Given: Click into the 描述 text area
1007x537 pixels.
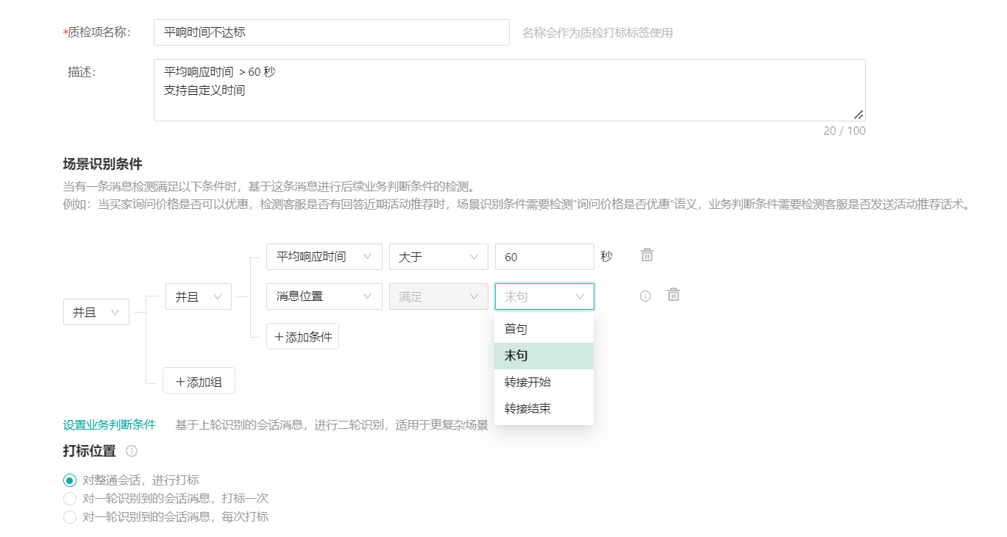Looking at the screenshot, I should [x=510, y=90].
